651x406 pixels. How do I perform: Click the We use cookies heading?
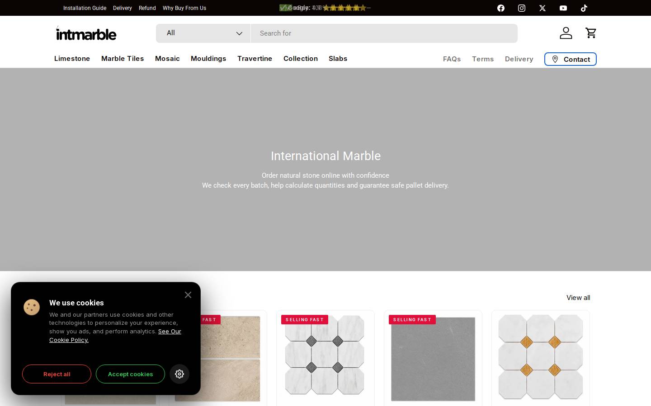point(76,303)
